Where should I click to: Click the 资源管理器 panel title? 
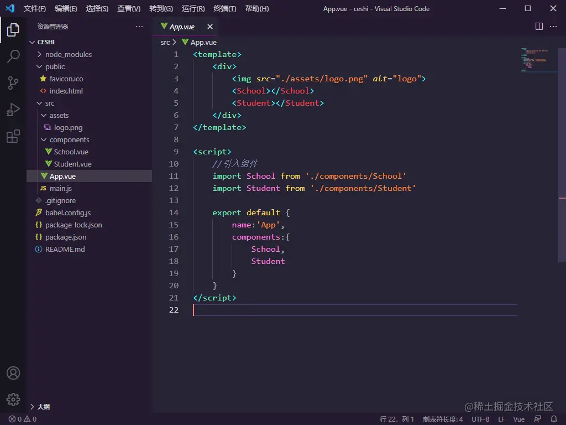coord(53,27)
